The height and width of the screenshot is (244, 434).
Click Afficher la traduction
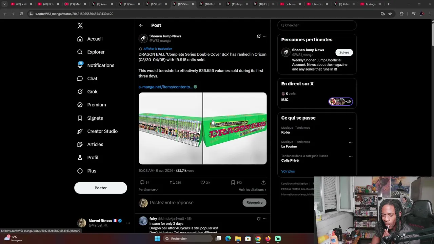pos(158,49)
